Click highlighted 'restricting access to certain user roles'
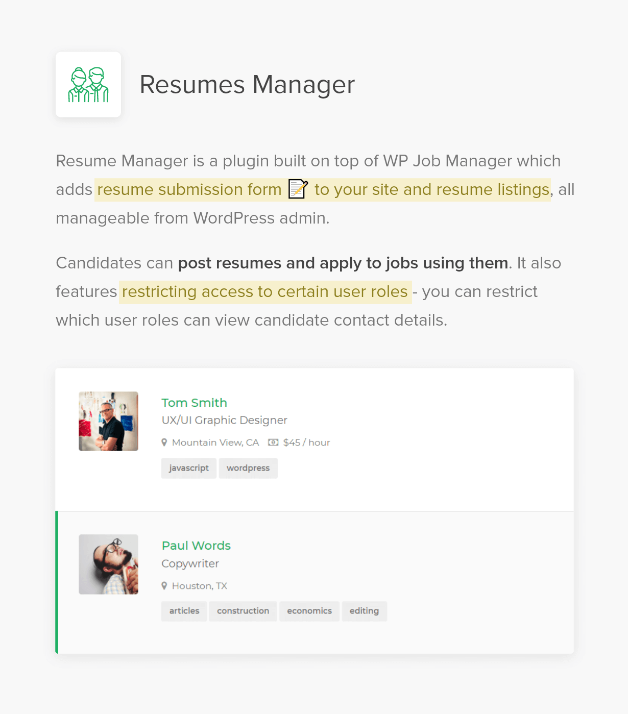Viewport: 628px width, 714px height. coord(265,292)
